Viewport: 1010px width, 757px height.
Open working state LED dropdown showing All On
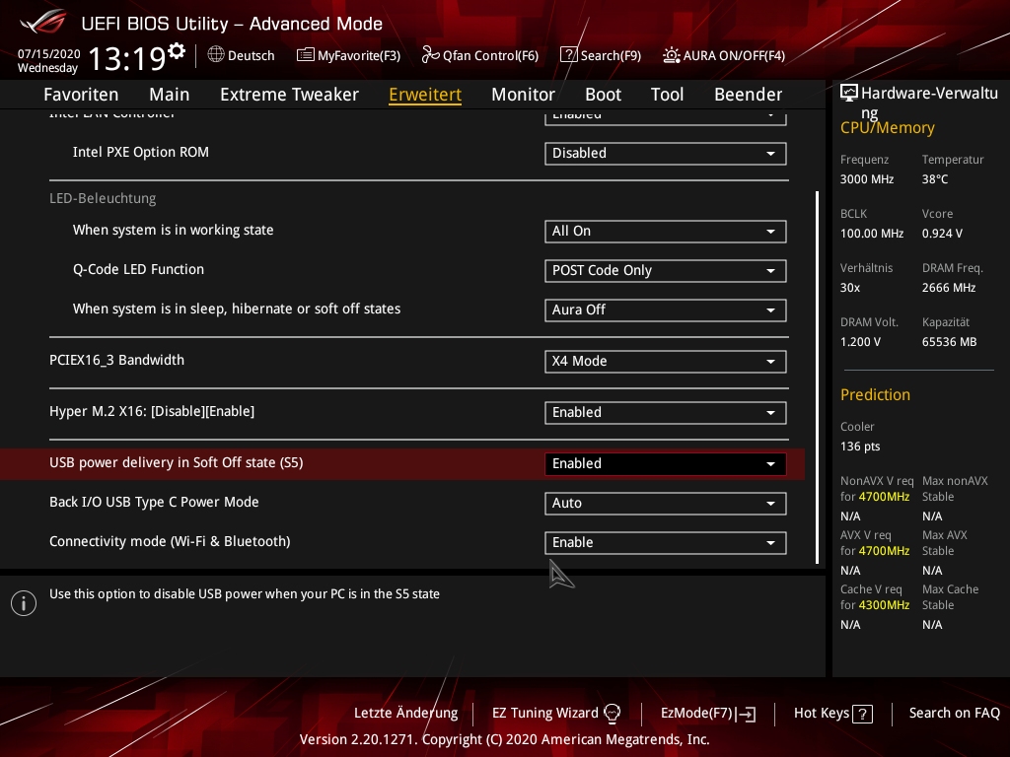[x=666, y=231]
